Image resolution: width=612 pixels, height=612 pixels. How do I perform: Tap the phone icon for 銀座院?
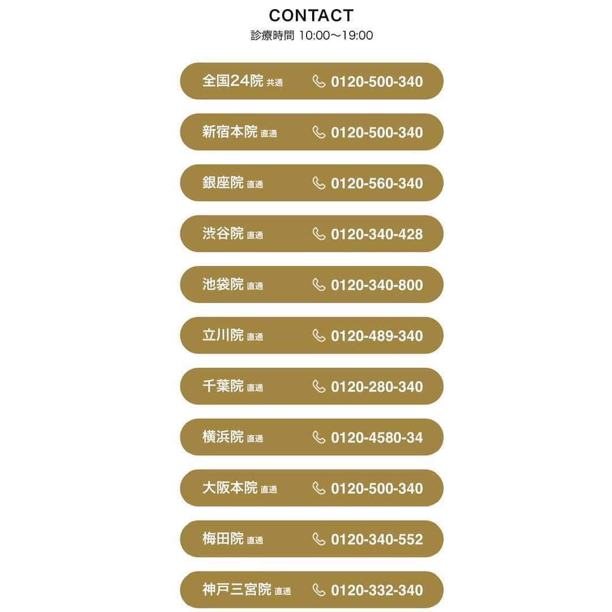[319, 183]
